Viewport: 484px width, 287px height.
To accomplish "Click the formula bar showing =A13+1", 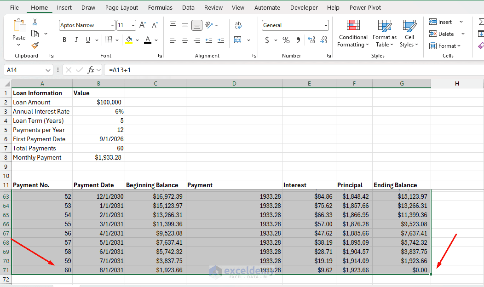I will (x=294, y=70).
